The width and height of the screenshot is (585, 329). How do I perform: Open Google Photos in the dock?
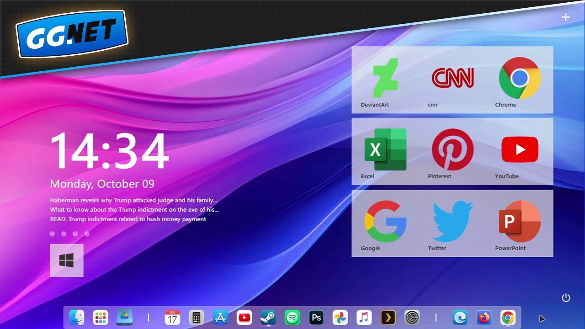point(340,317)
